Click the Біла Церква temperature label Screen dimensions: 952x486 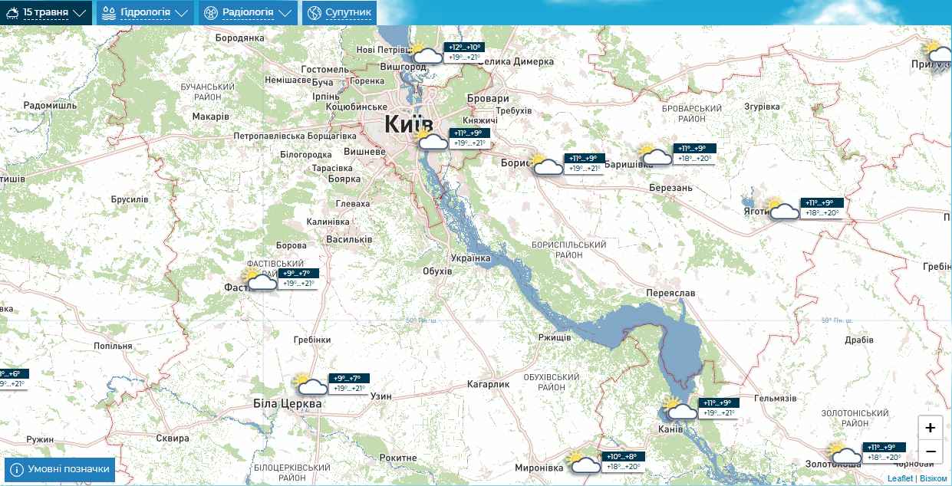[349, 383]
